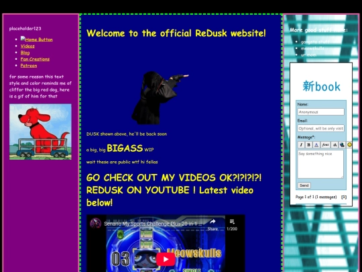Click the YouTube play button on the video
The height and width of the screenshot is (272, 362).
166,259
